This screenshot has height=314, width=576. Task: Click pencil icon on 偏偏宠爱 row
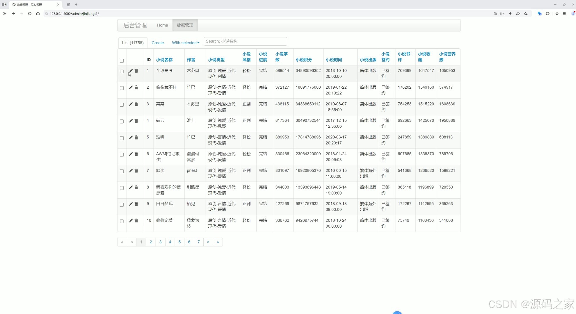131,221
